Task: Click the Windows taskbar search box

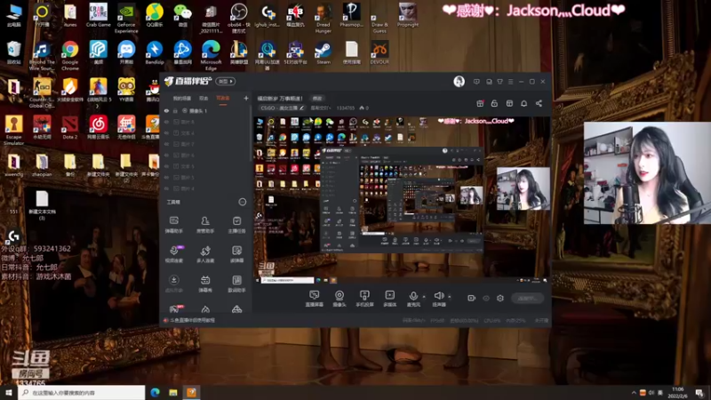Action: click(x=82, y=393)
